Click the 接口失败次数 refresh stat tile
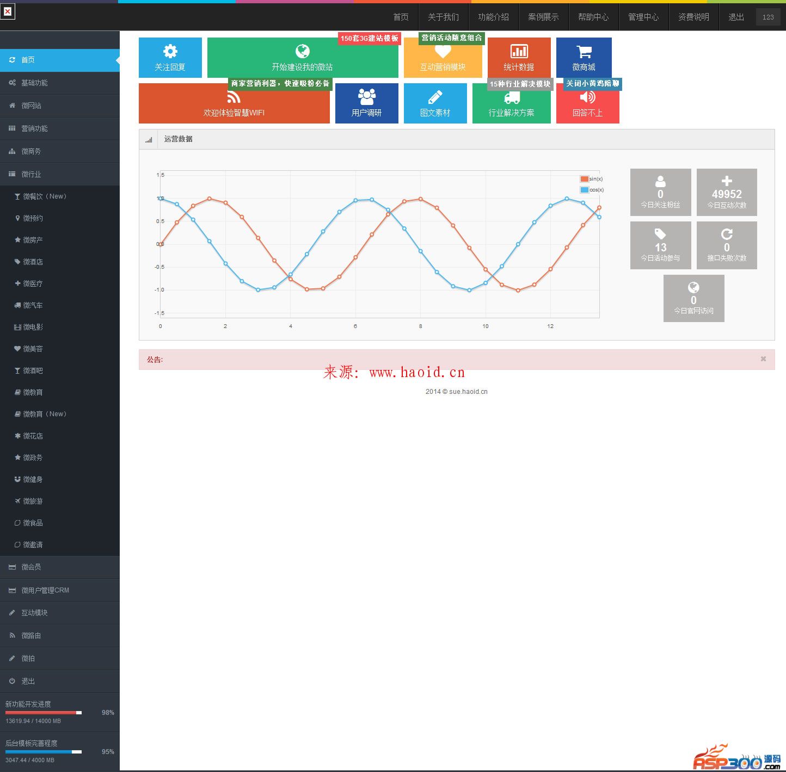Viewport: 786px width, 772px height. (x=727, y=245)
